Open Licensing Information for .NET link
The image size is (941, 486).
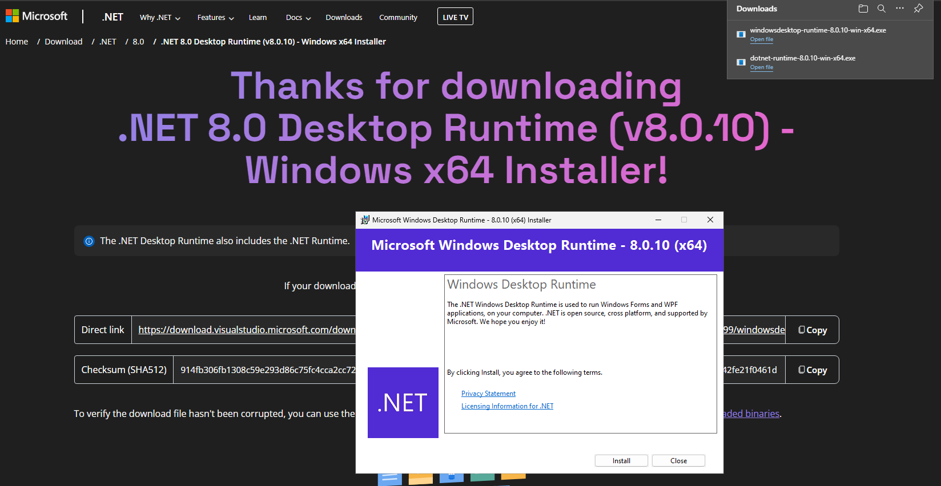click(x=507, y=406)
